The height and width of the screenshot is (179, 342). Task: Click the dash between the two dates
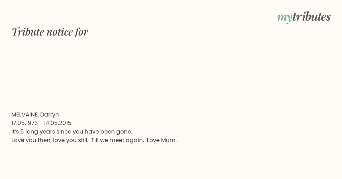[x=41, y=123]
